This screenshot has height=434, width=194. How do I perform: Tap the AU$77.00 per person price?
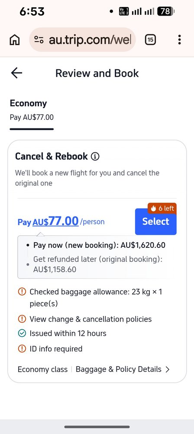click(x=61, y=221)
